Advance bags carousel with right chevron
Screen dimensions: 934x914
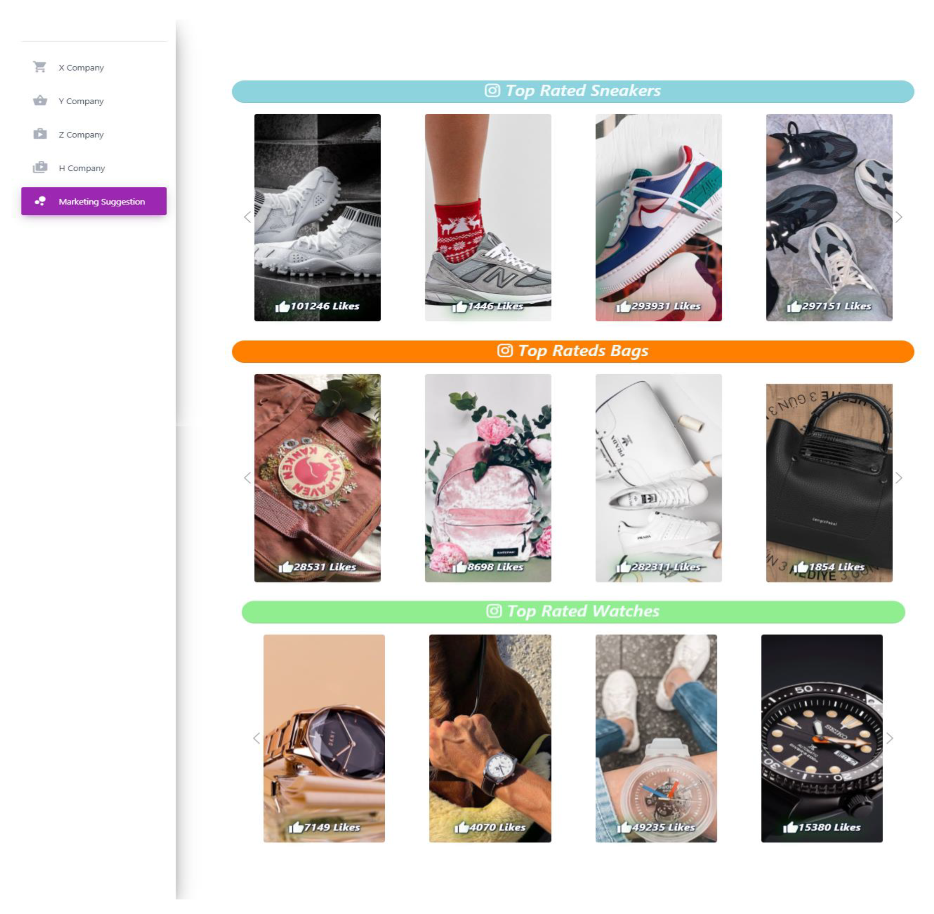click(898, 478)
